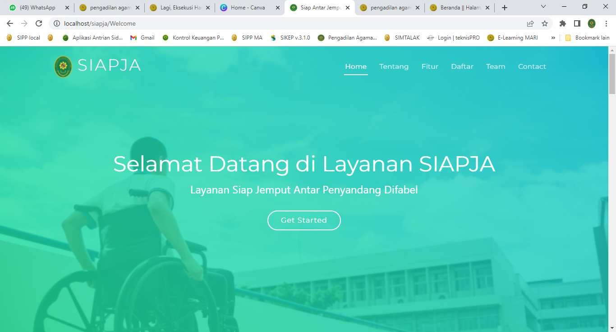The height and width of the screenshot is (332, 616).
Task: Open the Pengadilan Agama... bookmark
Action: pos(347,38)
